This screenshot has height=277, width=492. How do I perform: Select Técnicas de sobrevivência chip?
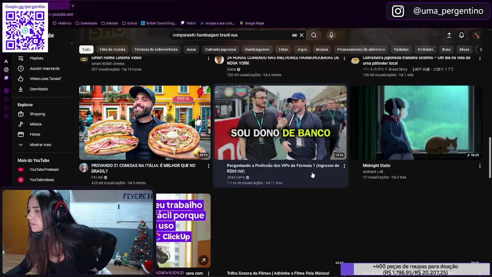156,49
